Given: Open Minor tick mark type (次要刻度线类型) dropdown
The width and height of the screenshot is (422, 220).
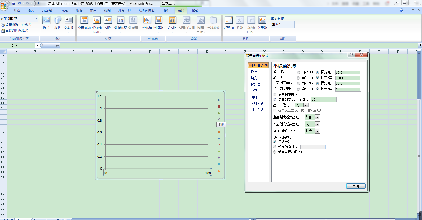Looking at the screenshot, I should tap(317, 124).
